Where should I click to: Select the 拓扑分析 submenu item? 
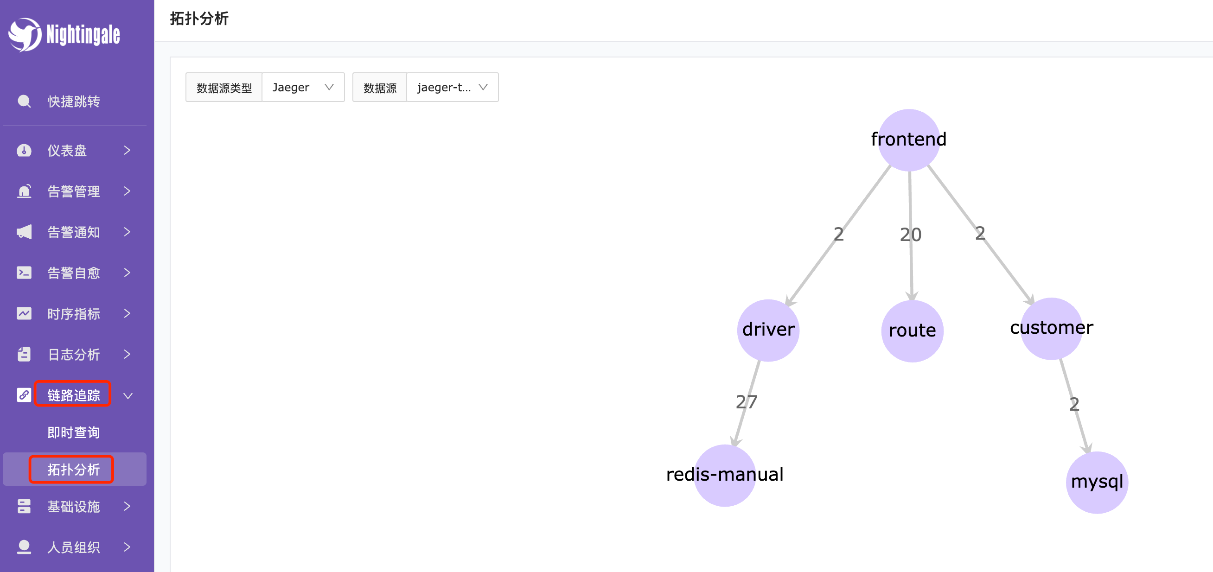tap(73, 470)
